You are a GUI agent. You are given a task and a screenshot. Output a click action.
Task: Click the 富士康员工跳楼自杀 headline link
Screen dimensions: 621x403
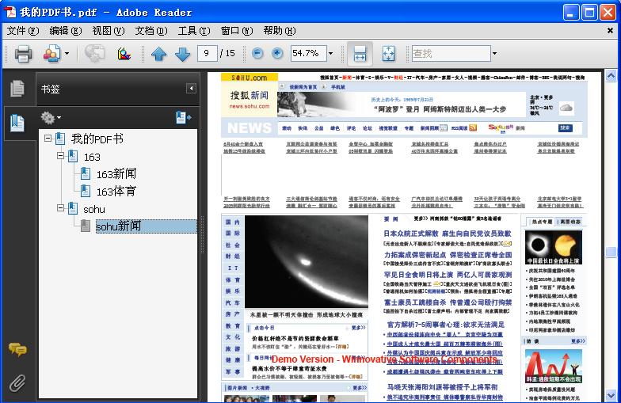(x=448, y=302)
